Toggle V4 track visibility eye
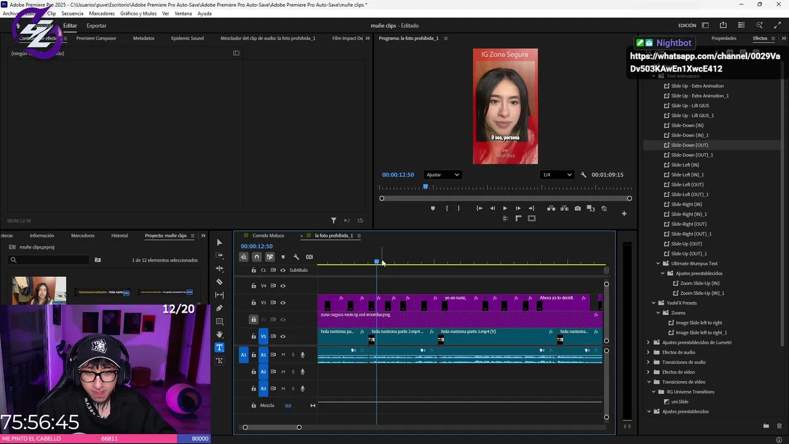Screen dimensions: 789x444 tap(283, 286)
